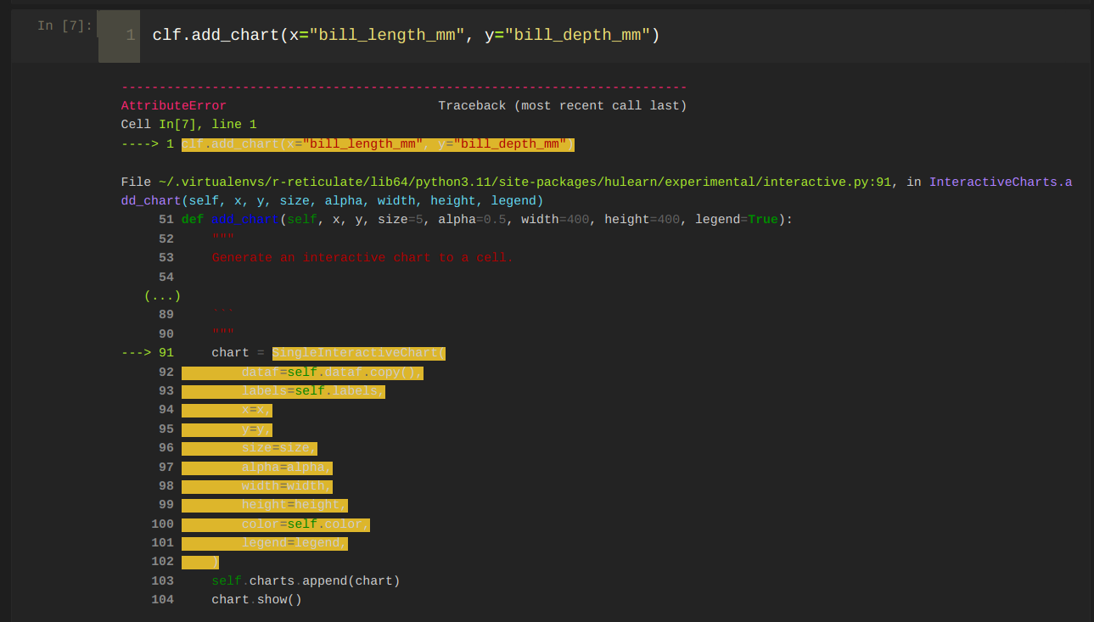Click line 95 y=y
Viewport: 1094px width, 622px height.
click(x=256, y=429)
